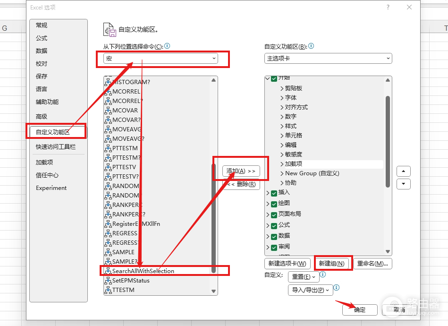
Task: Click the info icon next to 导入/导出
Action: tap(337, 287)
